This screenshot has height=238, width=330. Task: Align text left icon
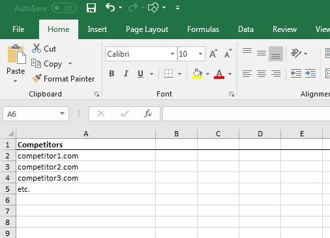click(x=247, y=74)
